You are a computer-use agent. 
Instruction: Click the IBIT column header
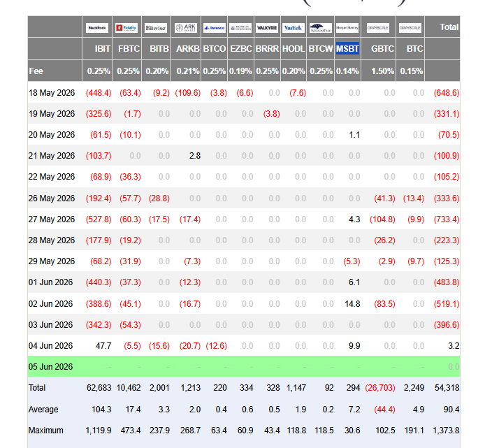click(x=103, y=49)
